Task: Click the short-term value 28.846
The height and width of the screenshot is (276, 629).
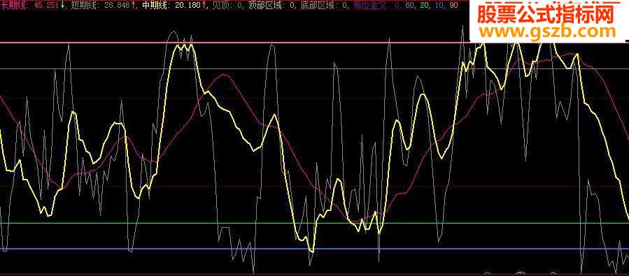Action: [x=117, y=5]
